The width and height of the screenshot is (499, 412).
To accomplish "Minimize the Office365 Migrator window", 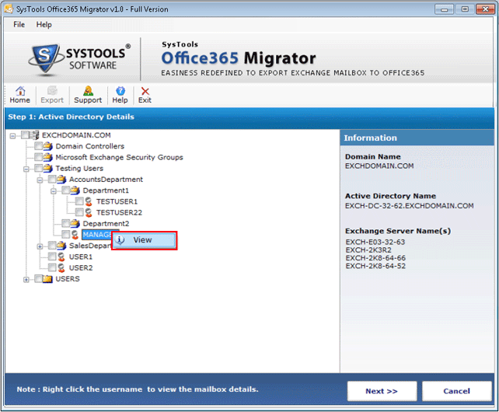I will [x=444, y=9].
